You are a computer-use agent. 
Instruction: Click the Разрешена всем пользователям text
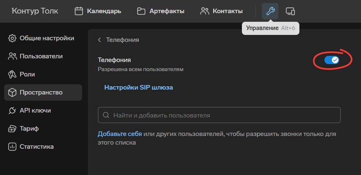[141, 69]
